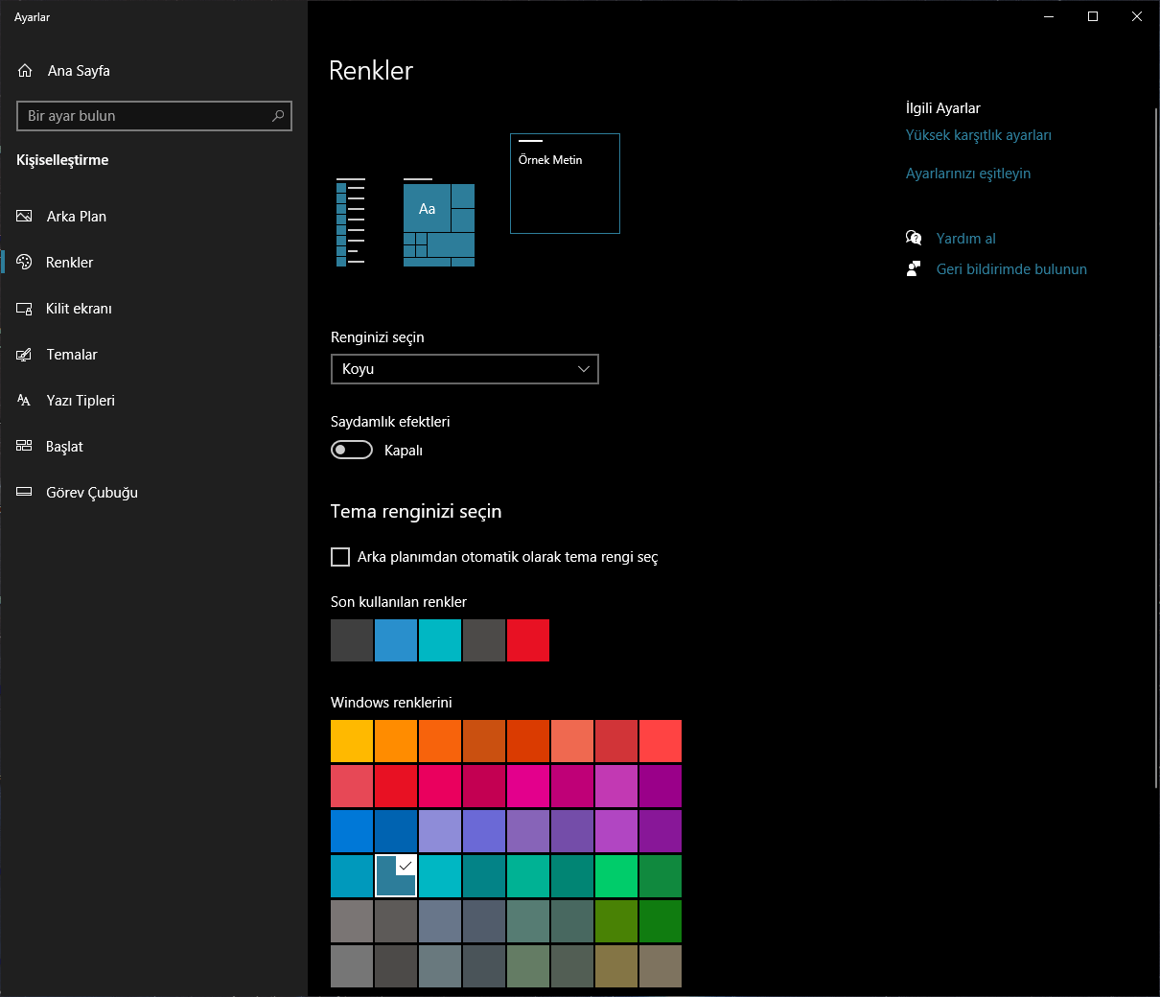Screen dimensions: 1160x997
Task: Click the Yazı Tipleri font icon
Action: (x=25, y=401)
